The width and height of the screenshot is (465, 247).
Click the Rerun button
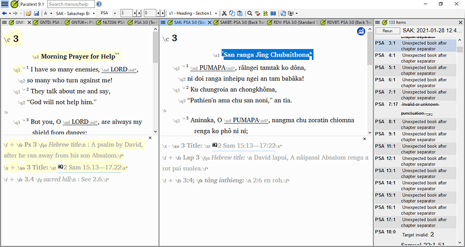[x=387, y=31]
